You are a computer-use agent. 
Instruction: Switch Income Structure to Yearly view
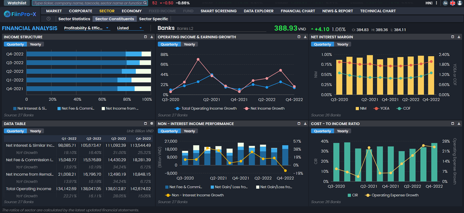click(x=35, y=44)
